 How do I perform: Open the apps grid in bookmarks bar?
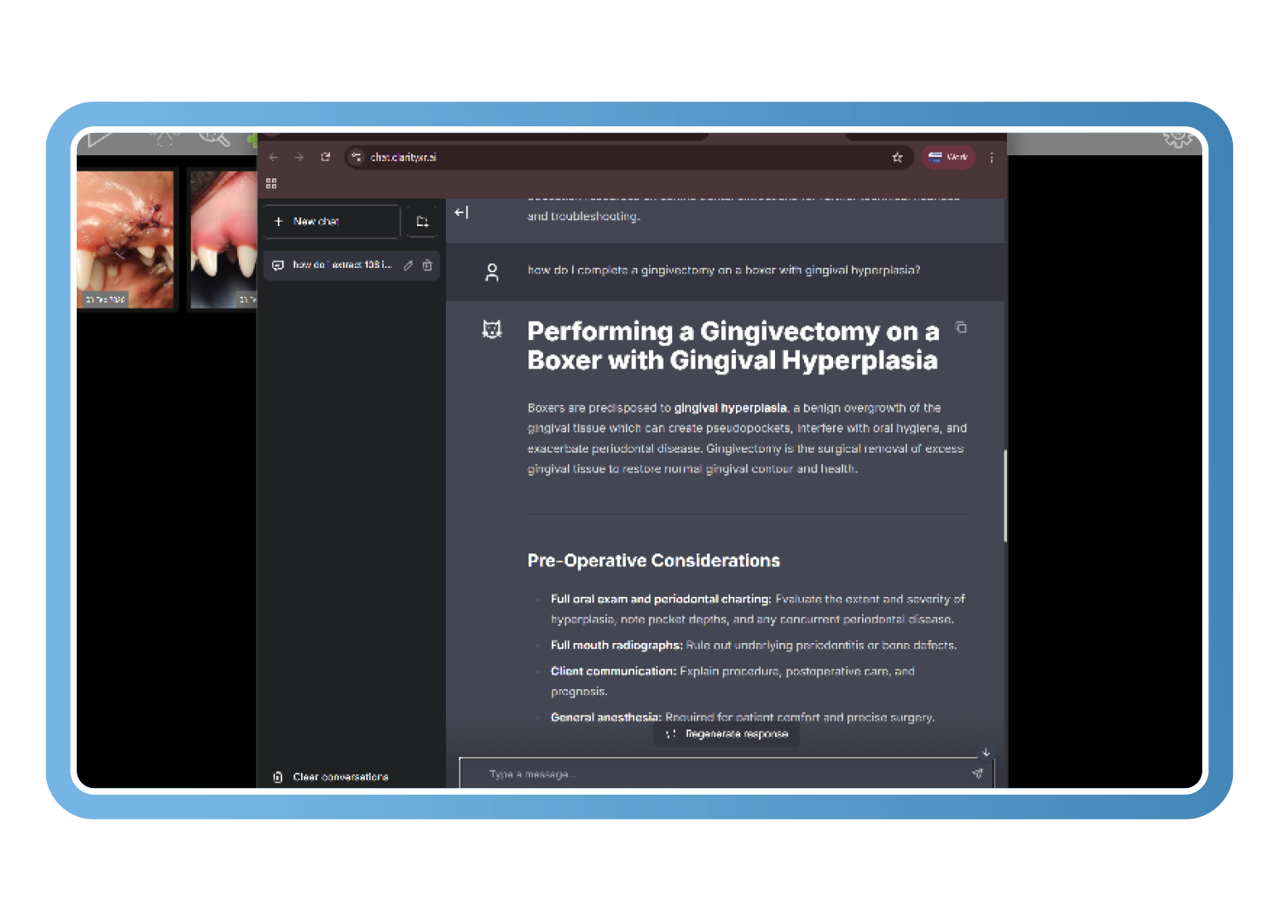pyautogui.click(x=272, y=183)
